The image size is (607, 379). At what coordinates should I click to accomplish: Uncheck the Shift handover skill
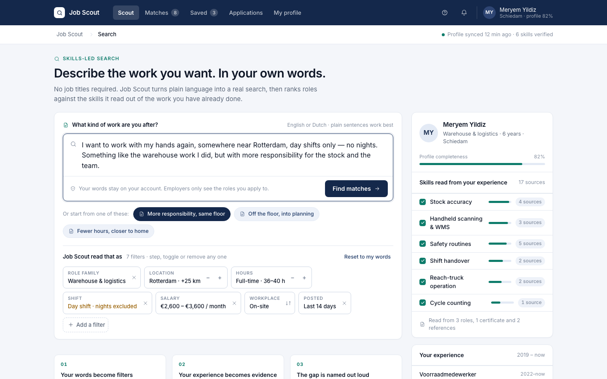[x=423, y=261]
